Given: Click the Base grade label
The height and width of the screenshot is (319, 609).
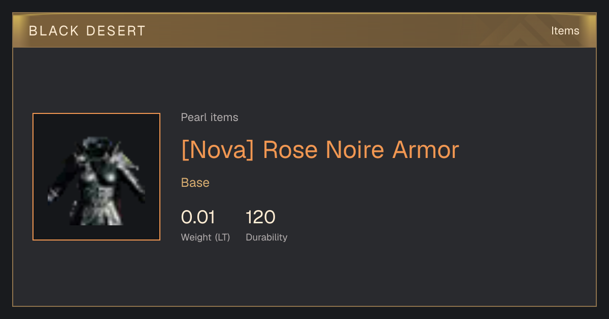Looking at the screenshot, I should point(195,183).
